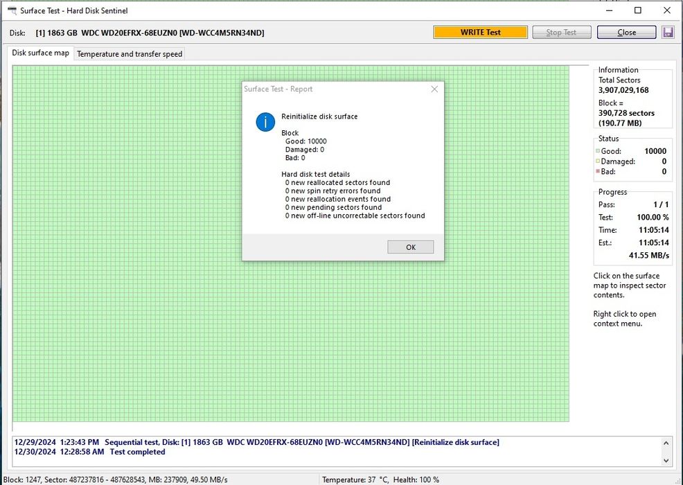
Task: Maximize the Surface Test window
Action: pos(638,10)
